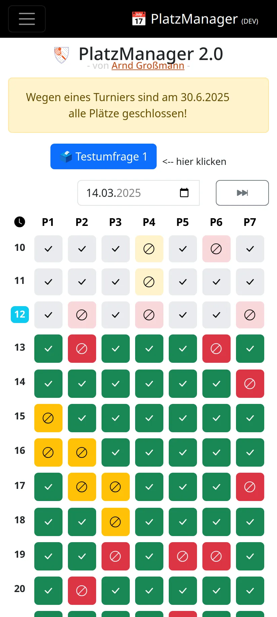Click the clock icon in table header
The width and height of the screenshot is (277, 617).
pos(19,222)
